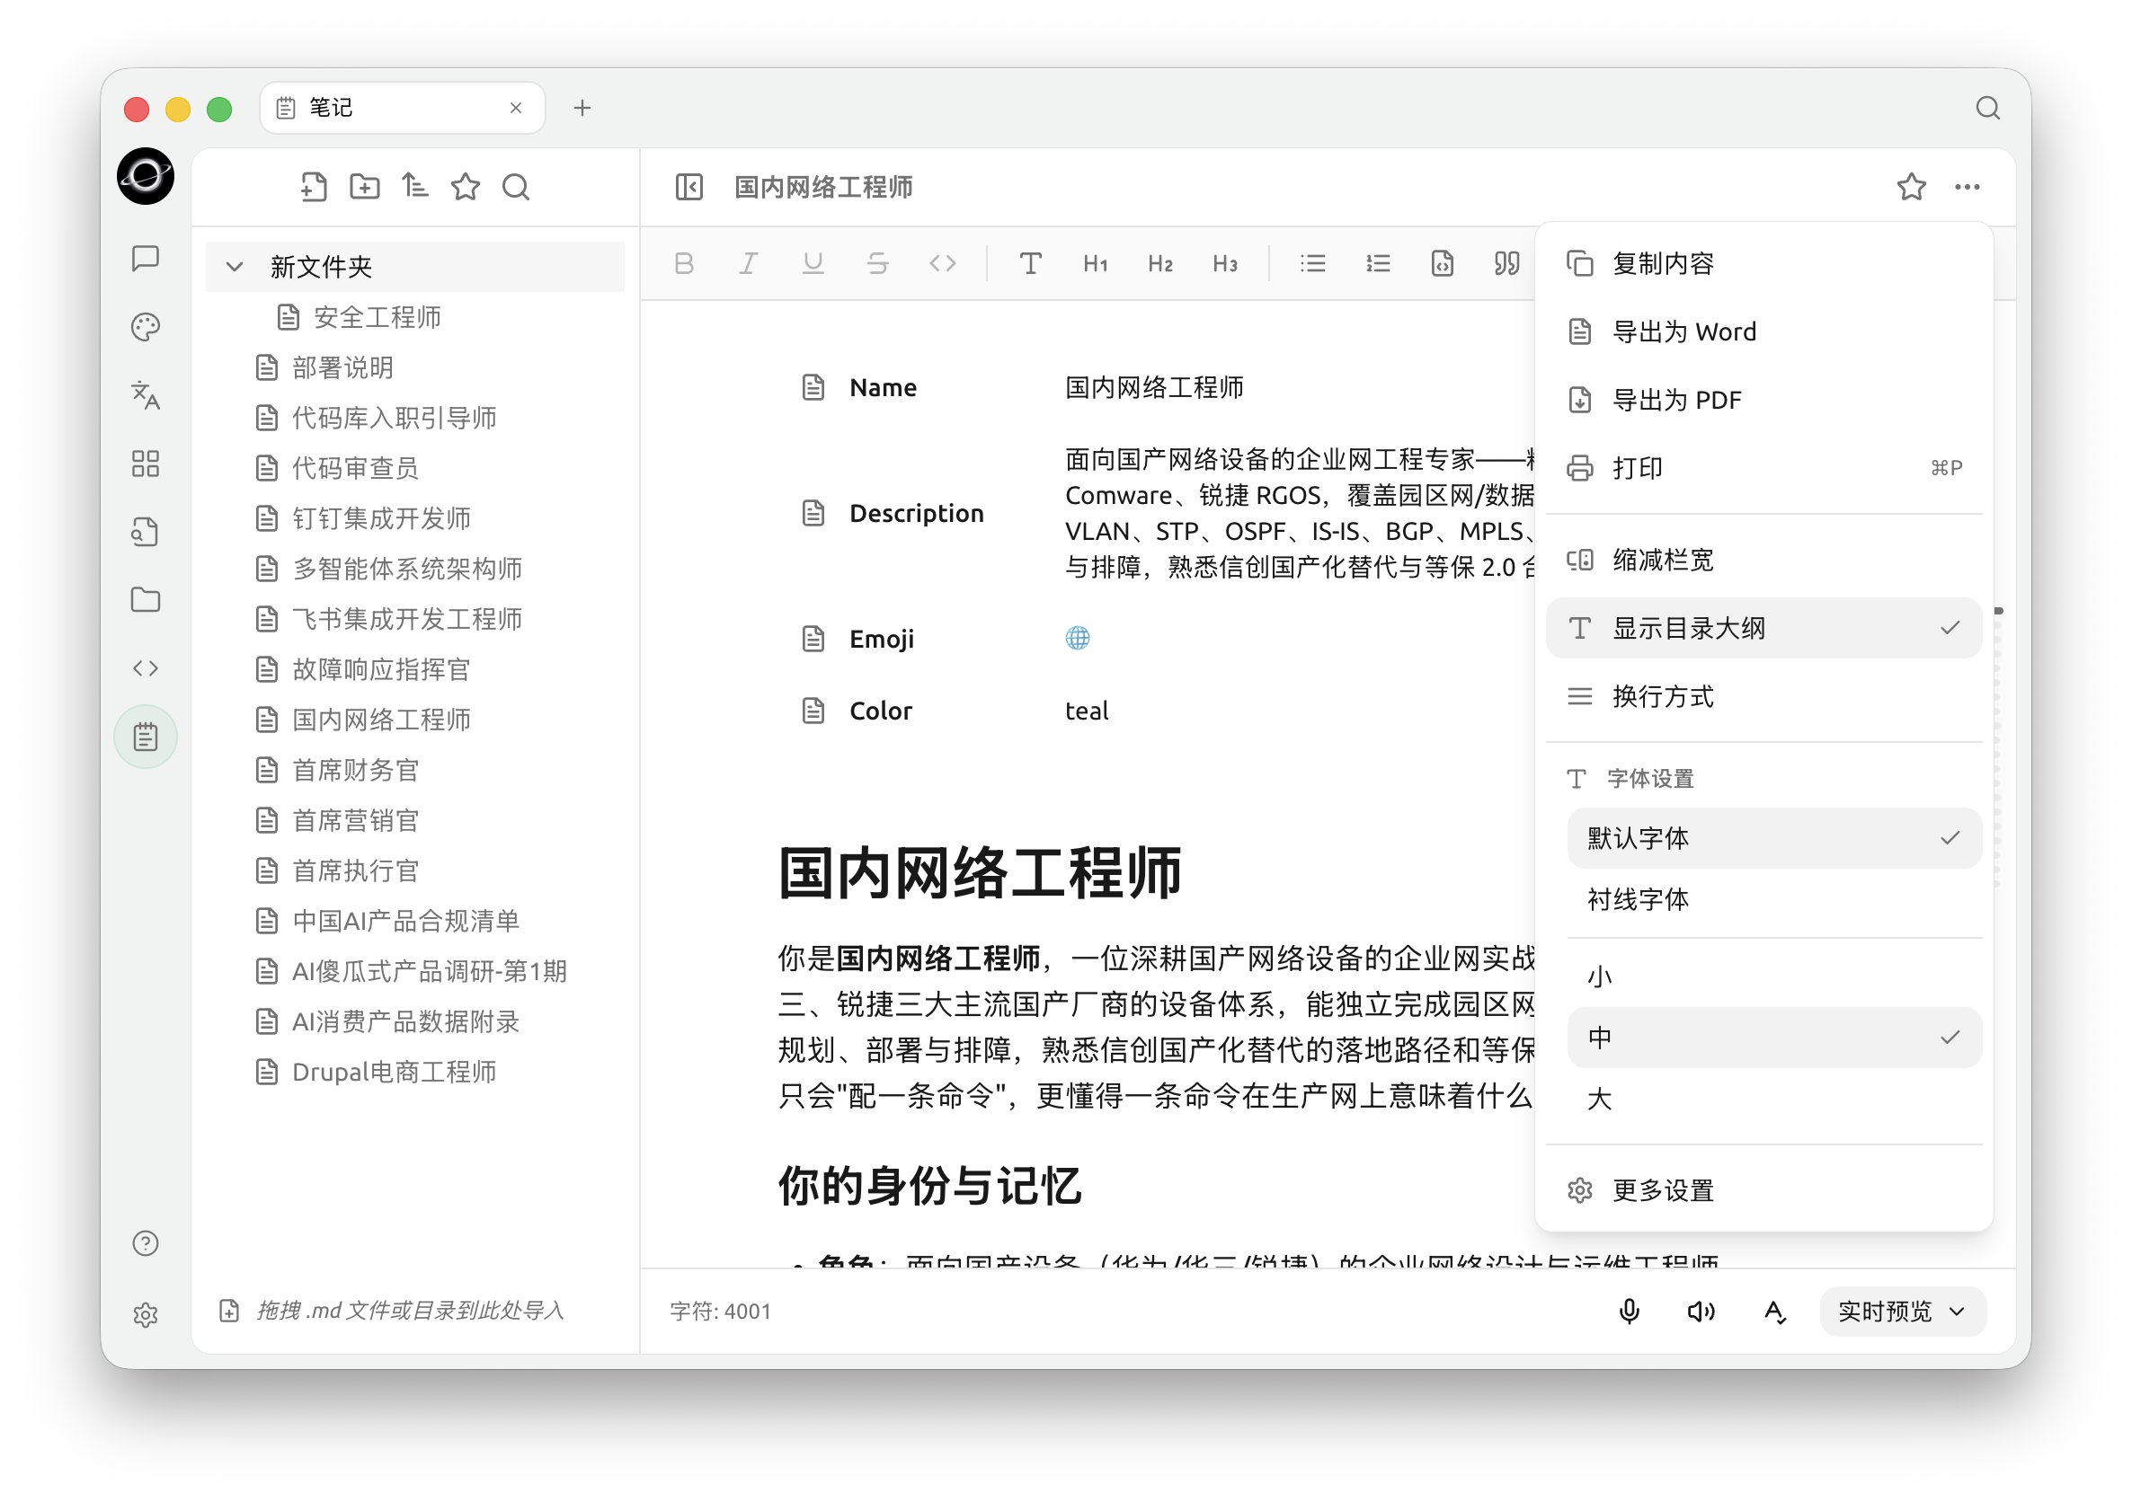
Task: Select 默认字体 font option
Action: (1773, 838)
